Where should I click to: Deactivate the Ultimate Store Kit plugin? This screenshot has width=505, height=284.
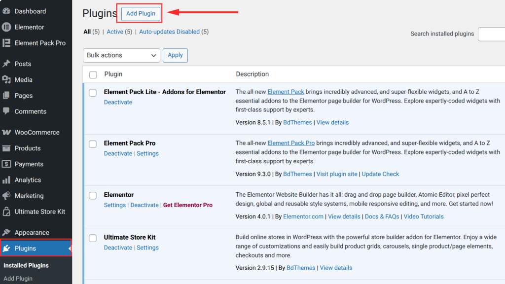(x=118, y=248)
